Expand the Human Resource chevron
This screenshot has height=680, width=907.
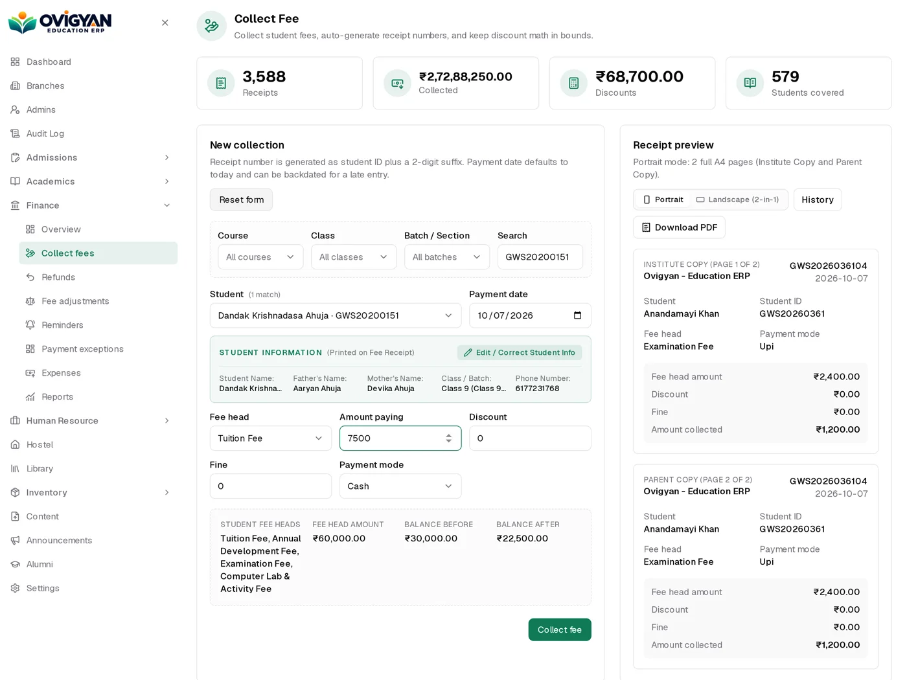pos(166,421)
